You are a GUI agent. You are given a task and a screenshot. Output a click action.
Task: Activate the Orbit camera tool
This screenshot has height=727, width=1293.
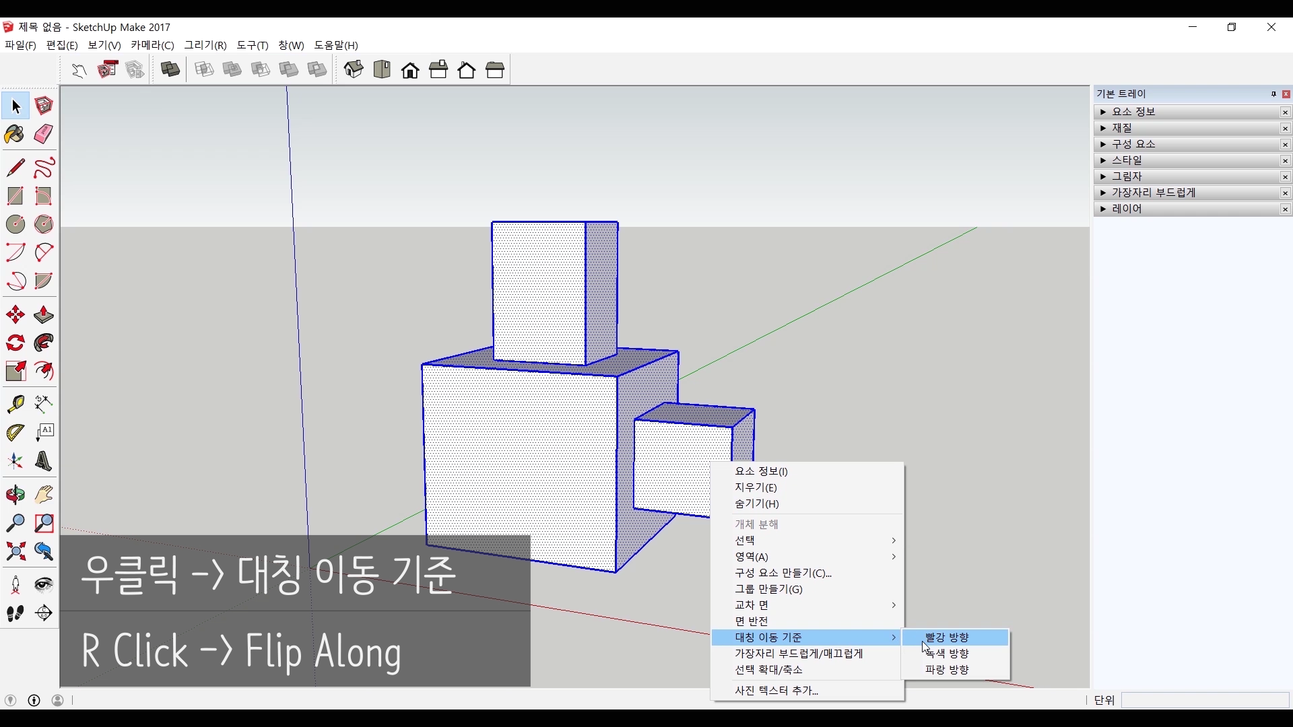[x=15, y=495]
